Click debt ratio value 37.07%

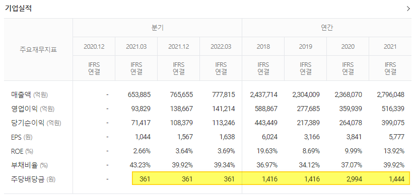(352, 165)
